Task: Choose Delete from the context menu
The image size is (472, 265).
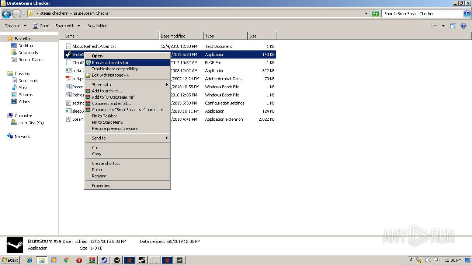Action: click(x=127, y=170)
